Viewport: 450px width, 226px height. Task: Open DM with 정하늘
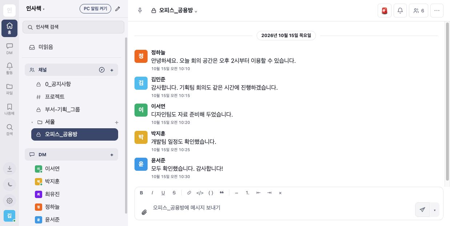[75, 207]
